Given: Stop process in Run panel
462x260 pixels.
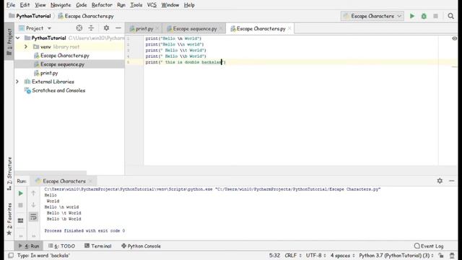Looking at the screenshot, I should pos(21,205).
